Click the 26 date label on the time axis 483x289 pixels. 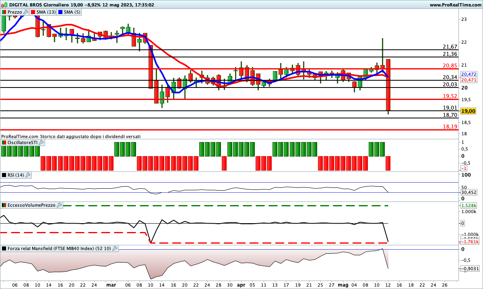(x=445, y=285)
